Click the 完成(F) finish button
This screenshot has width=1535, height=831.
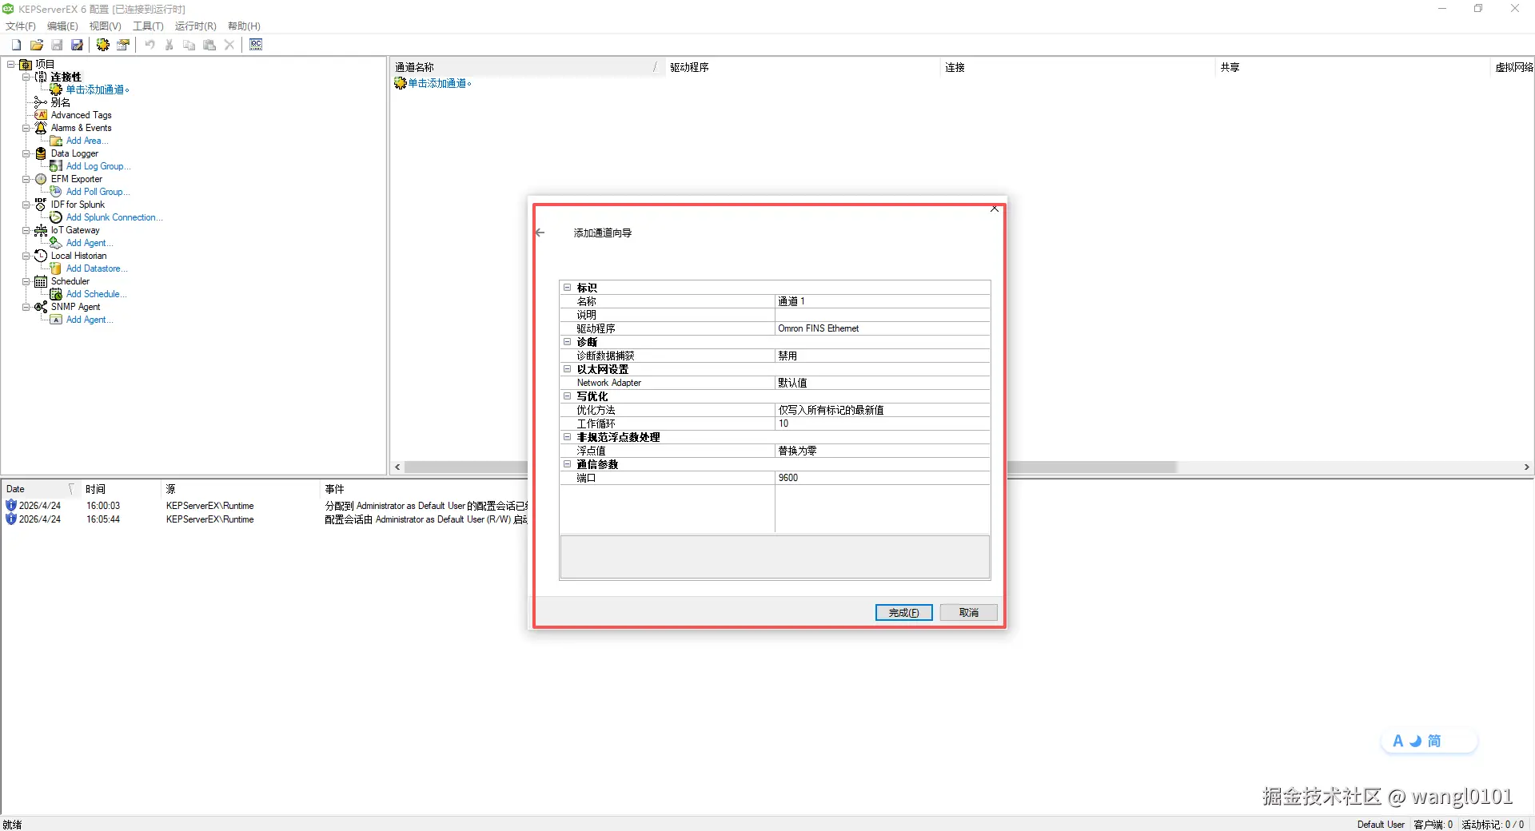tap(904, 613)
